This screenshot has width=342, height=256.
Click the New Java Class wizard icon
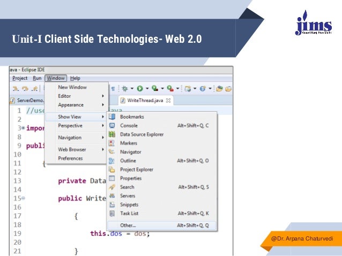188,89
